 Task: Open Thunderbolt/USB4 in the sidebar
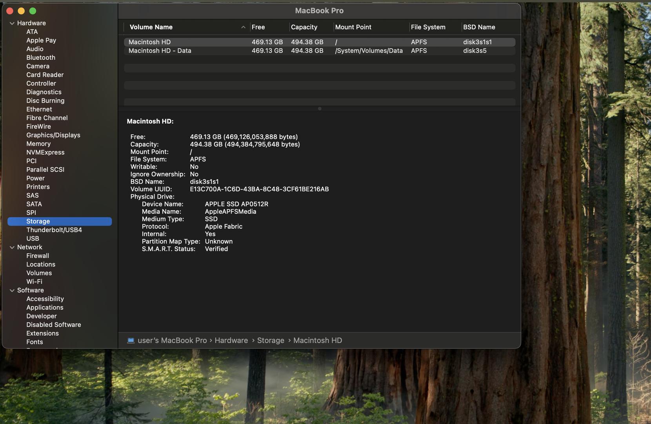(54, 230)
